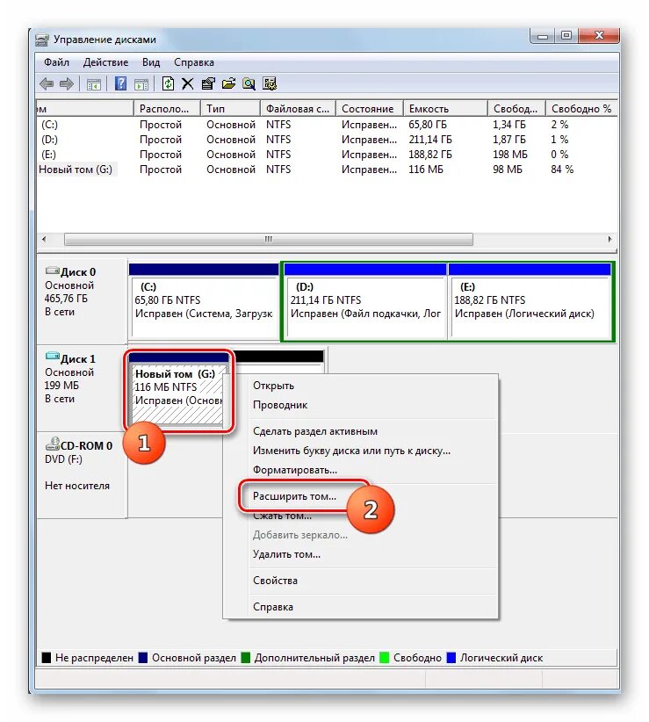Click the bright green Свободно legend swatch
Screen dimensions: 649x722
385,658
